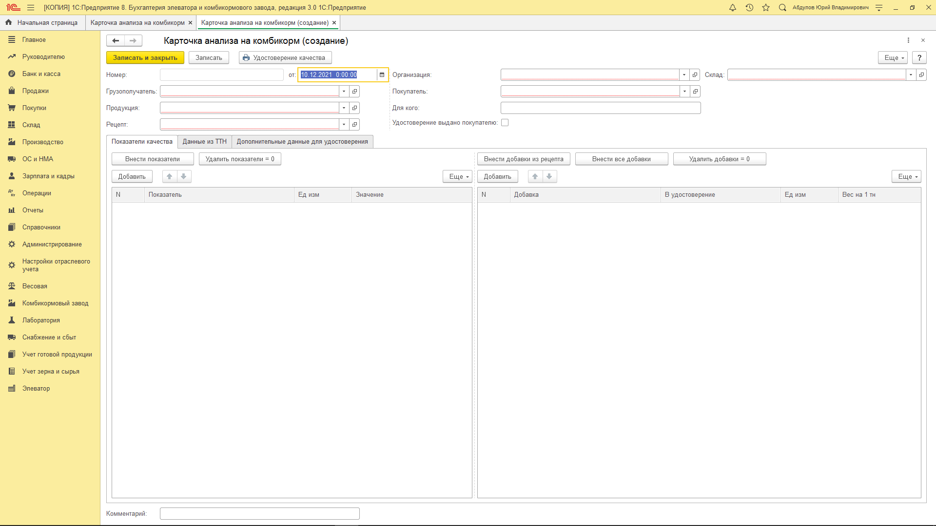Navigate forward with right arrow
The height and width of the screenshot is (526, 936).
pyautogui.click(x=133, y=41)
